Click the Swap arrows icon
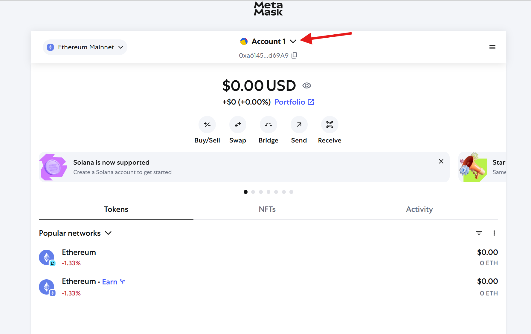This screenshot has width=531, height=334. (238, 125)
